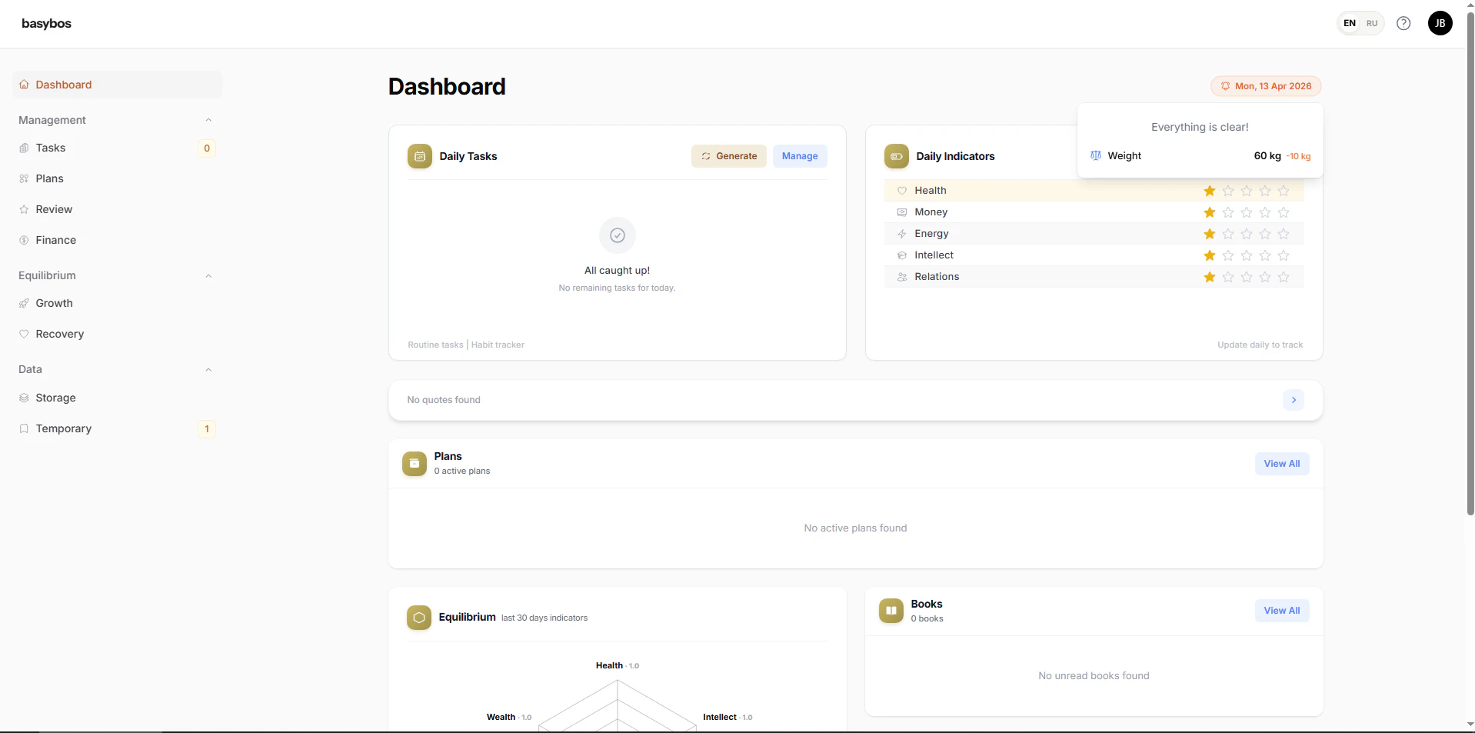1475x733 pixels.
Task: Click the Generate button
Action: pyautogui.click(x=729, y=156)
